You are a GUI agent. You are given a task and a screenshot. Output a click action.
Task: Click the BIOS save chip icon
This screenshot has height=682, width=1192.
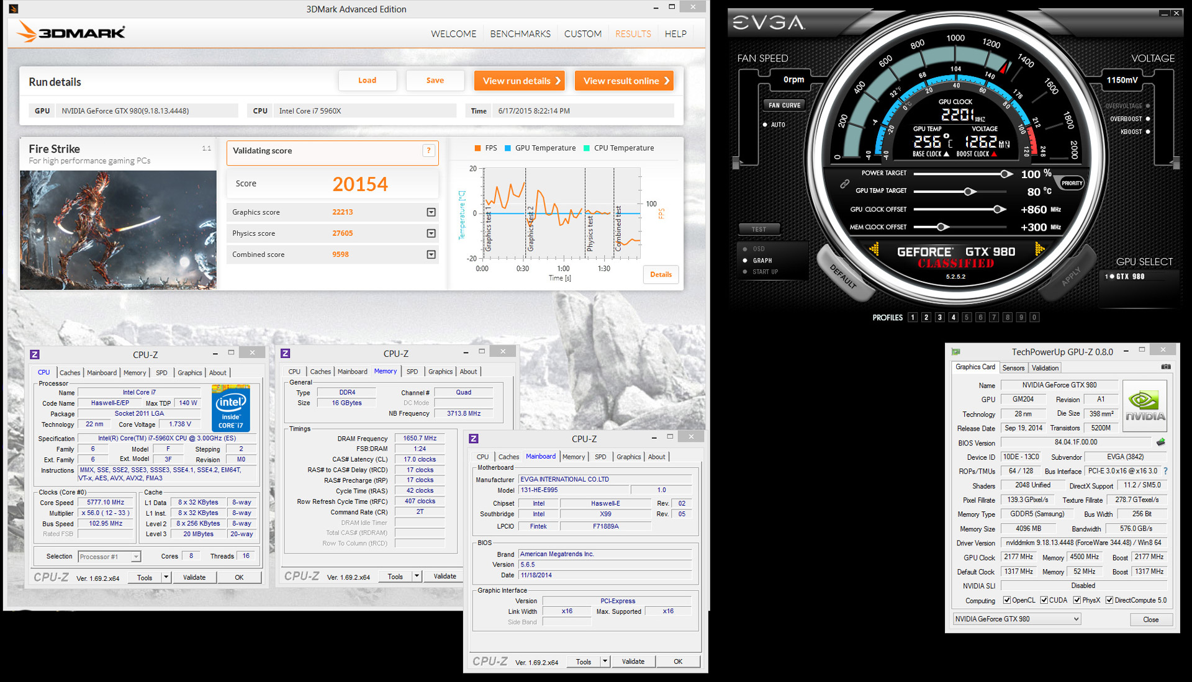pyautogui.click(x=1160, y=442)
